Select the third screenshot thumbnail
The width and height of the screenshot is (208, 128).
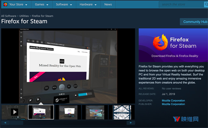coord(68,112)
